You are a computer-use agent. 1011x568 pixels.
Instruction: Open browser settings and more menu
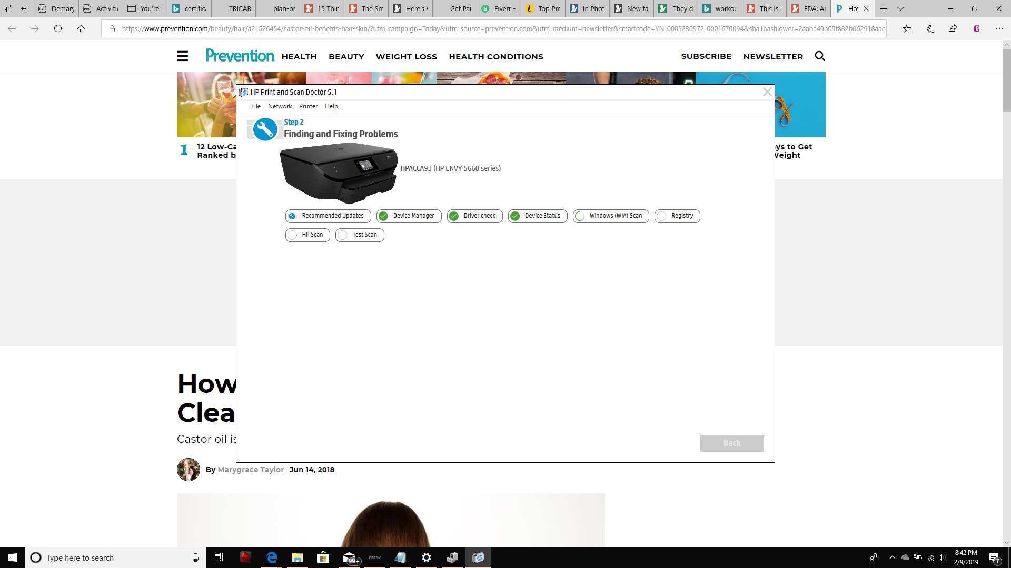click(x=999, y=29)
